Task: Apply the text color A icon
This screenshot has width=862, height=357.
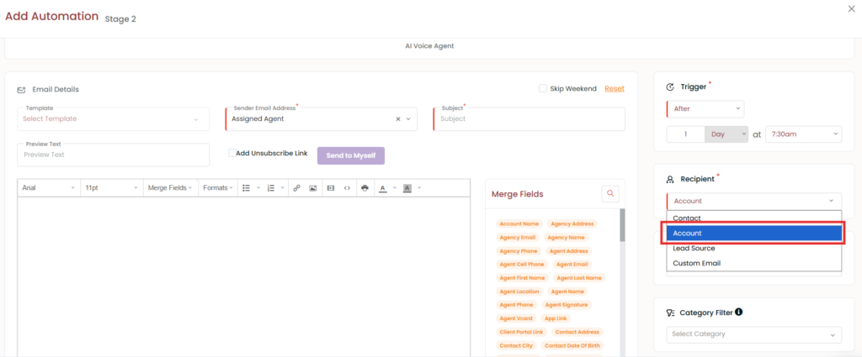Action: pos(383,187)
